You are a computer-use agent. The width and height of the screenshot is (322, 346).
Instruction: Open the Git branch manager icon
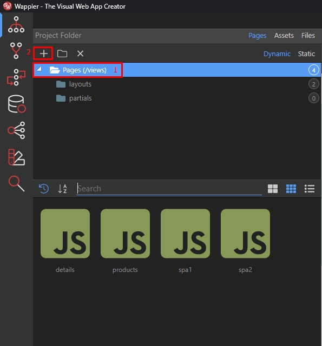pos(16,51)
